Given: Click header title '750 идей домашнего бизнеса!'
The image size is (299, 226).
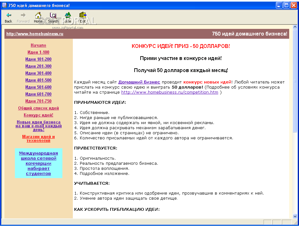Looking at the screenshot, I should click(x=250, y=34).
